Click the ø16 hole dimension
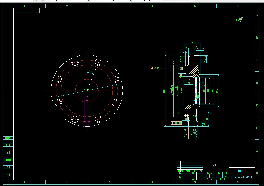Viewport: 264px width, 186px height. coord(194,116)
